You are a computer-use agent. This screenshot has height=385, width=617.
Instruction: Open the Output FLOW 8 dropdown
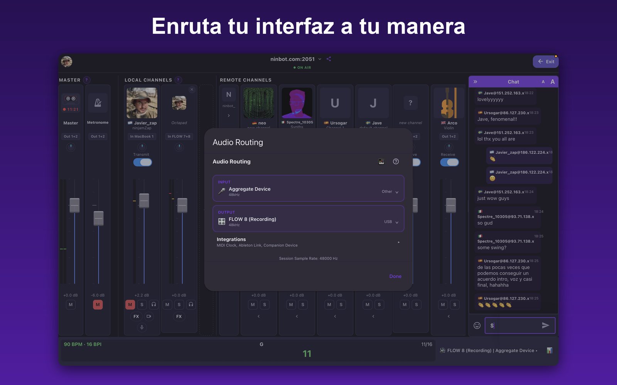pos(308,219)
